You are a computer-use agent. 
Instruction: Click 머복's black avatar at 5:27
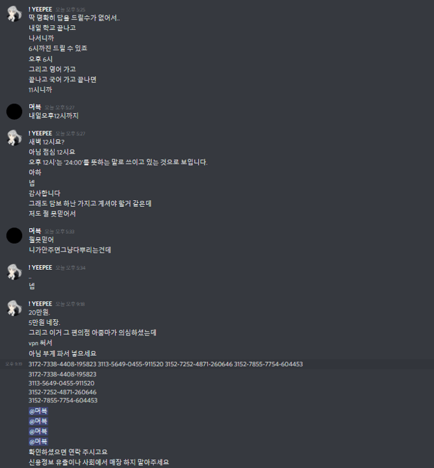pos(14,112)
